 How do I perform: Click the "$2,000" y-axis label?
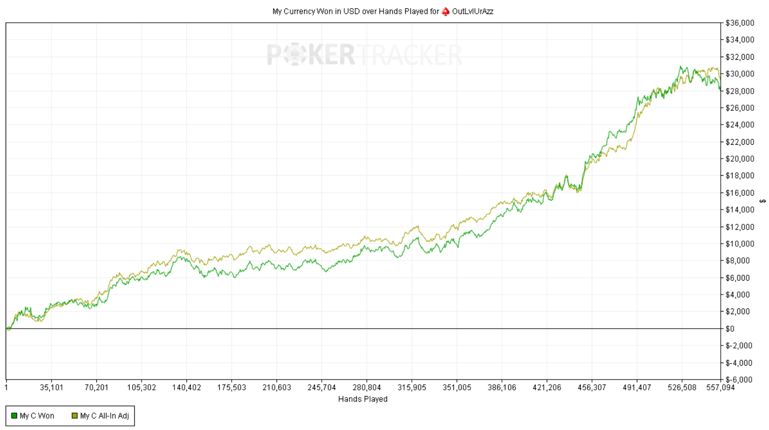click(738, 312)
